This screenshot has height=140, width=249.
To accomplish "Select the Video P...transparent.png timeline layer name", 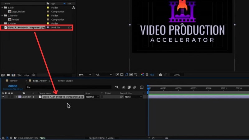I will point(63,97).
